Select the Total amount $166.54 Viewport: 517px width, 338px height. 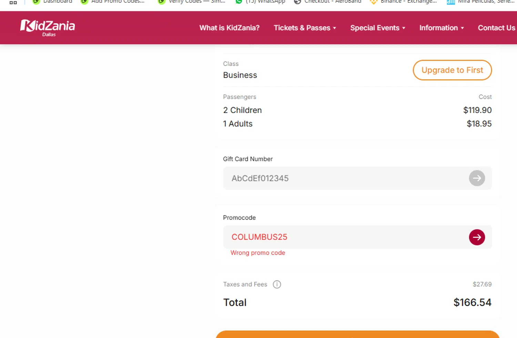(472, 303)
